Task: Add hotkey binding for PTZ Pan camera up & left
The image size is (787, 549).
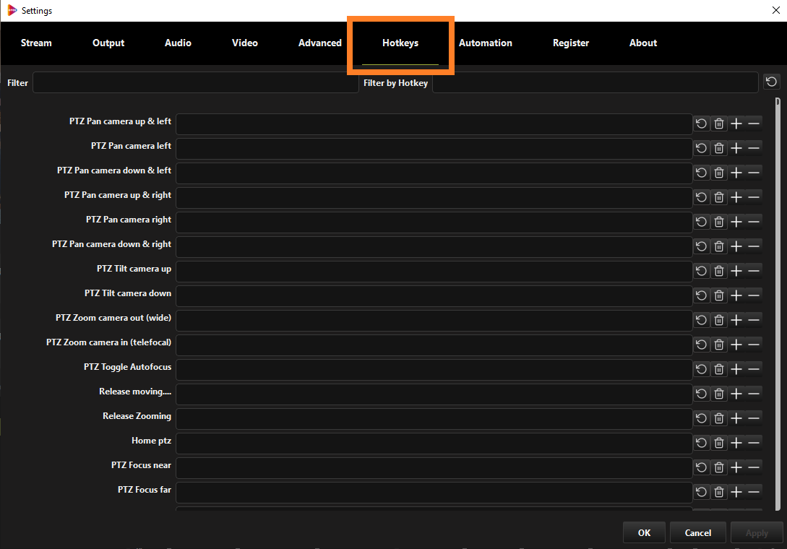Action: tap(736, 124)
